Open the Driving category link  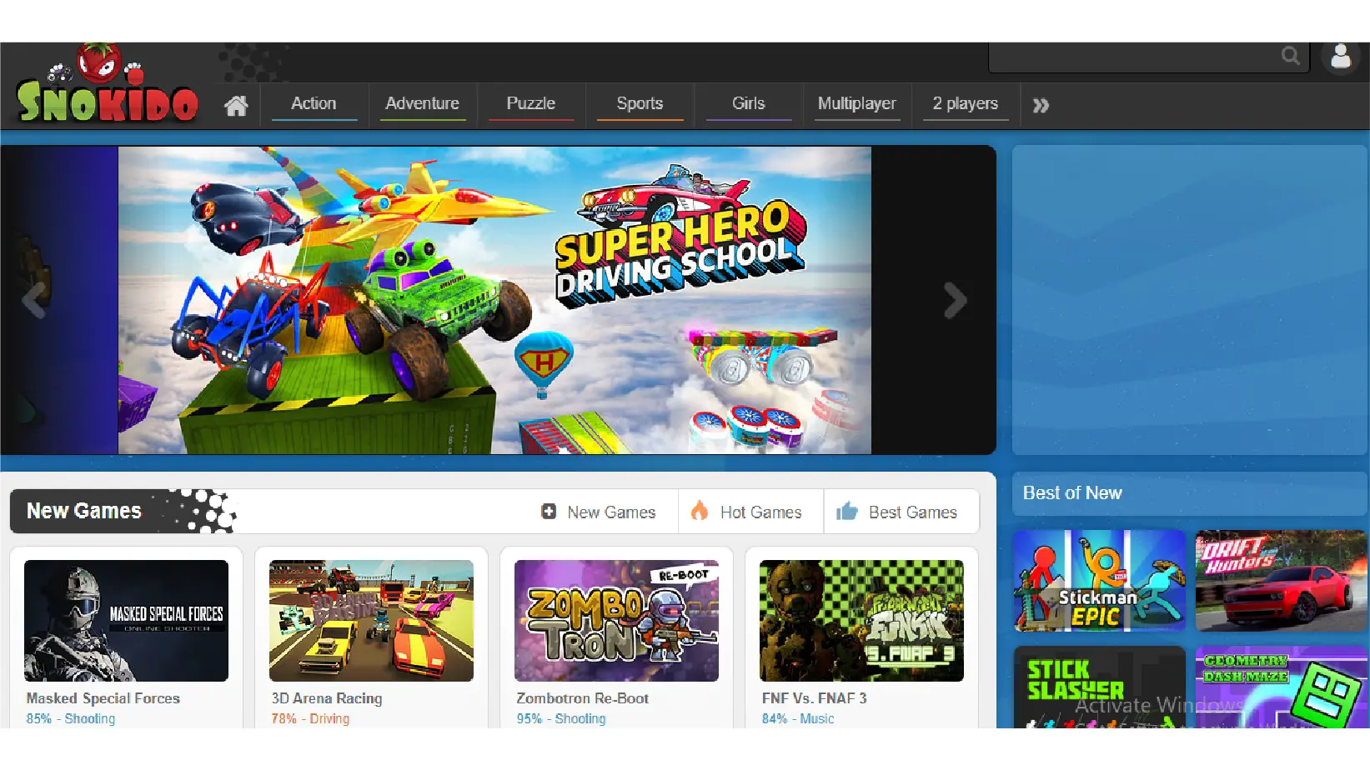[329, 718]
